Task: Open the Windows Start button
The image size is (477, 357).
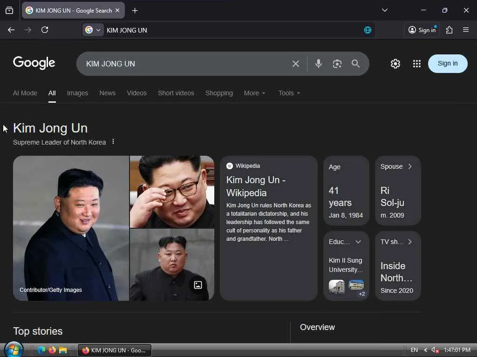Action: pos(14,350)
